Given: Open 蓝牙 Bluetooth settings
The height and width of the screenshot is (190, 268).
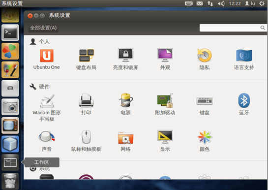Looking at the screenshot, I should tap(244, 104).
